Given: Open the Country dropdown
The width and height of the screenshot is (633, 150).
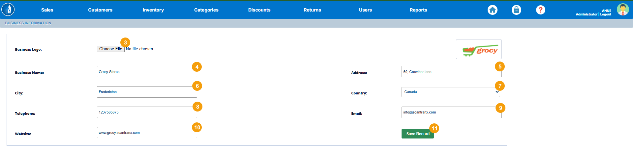Looking at the screenshot, I should [x=450, y=92].
